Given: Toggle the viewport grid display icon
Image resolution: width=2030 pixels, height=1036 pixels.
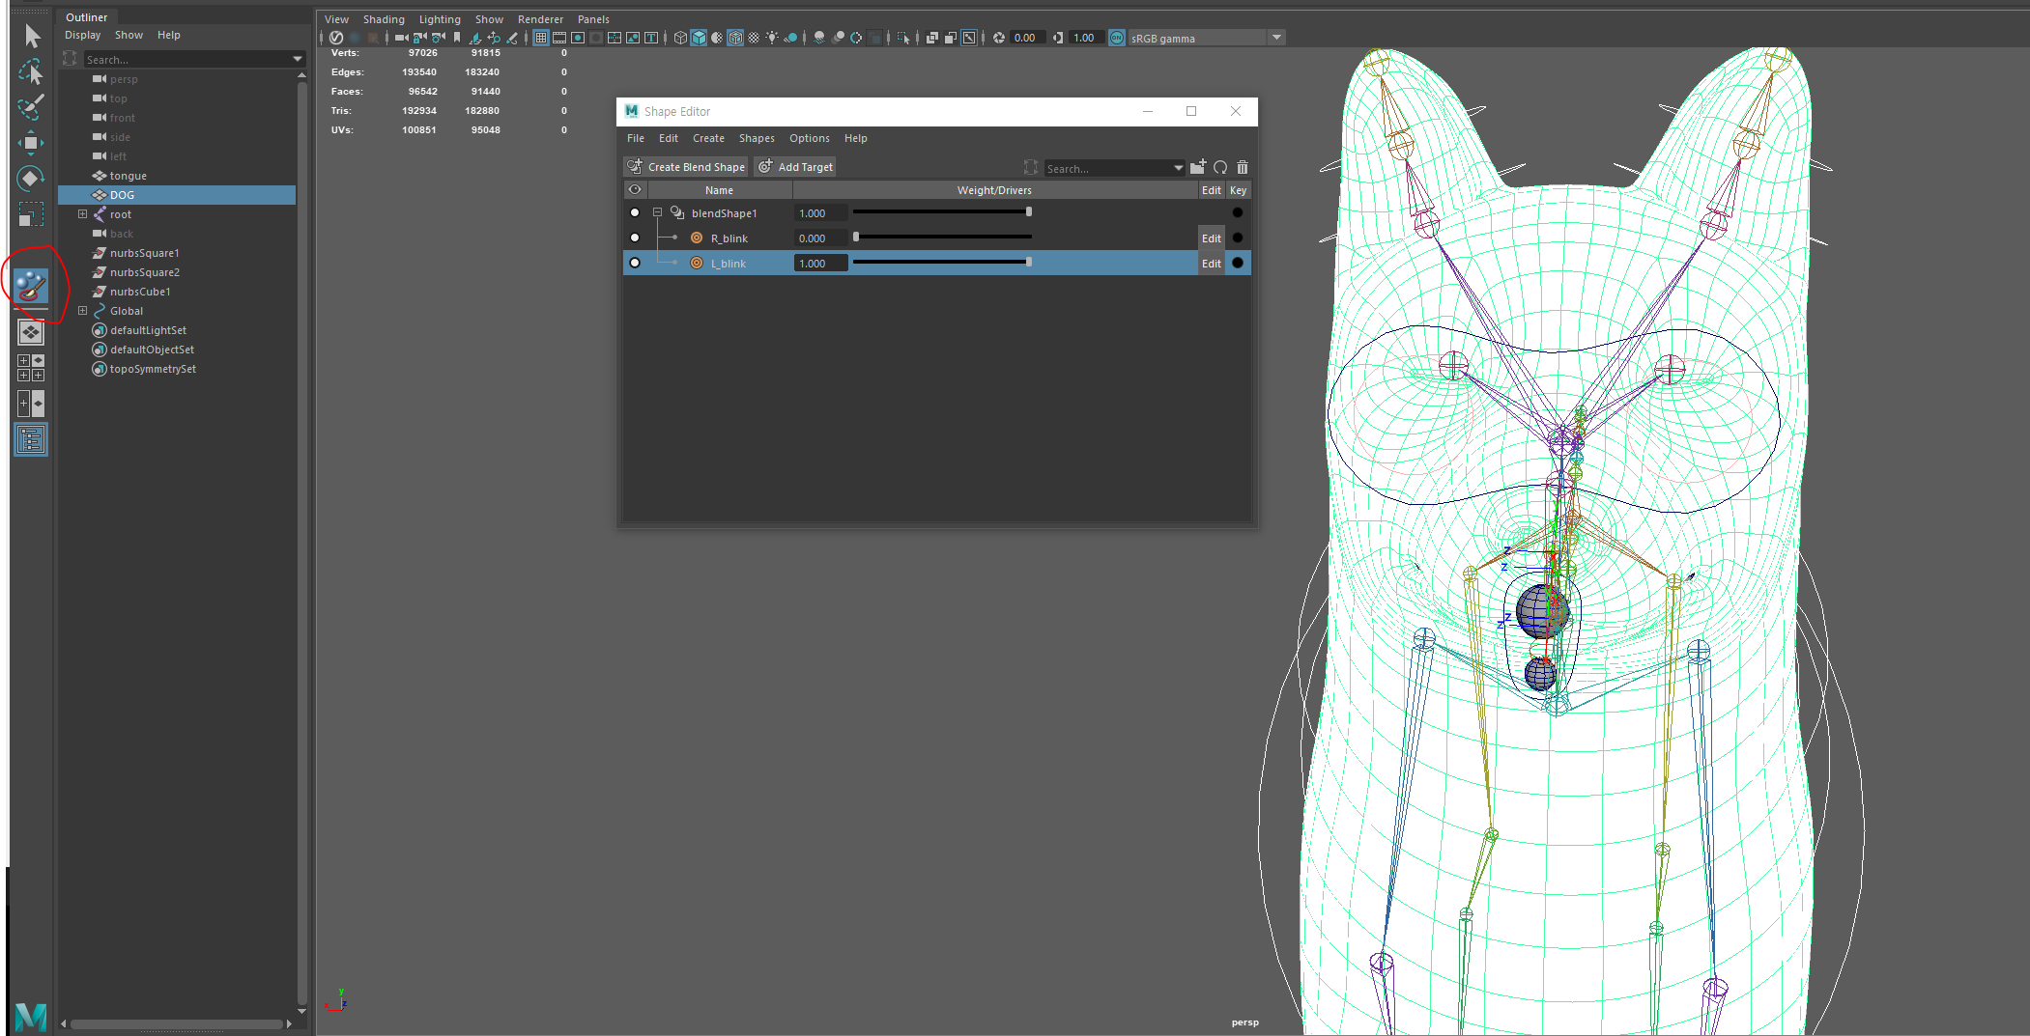Looking at the screenshot, I should point(541,38).
